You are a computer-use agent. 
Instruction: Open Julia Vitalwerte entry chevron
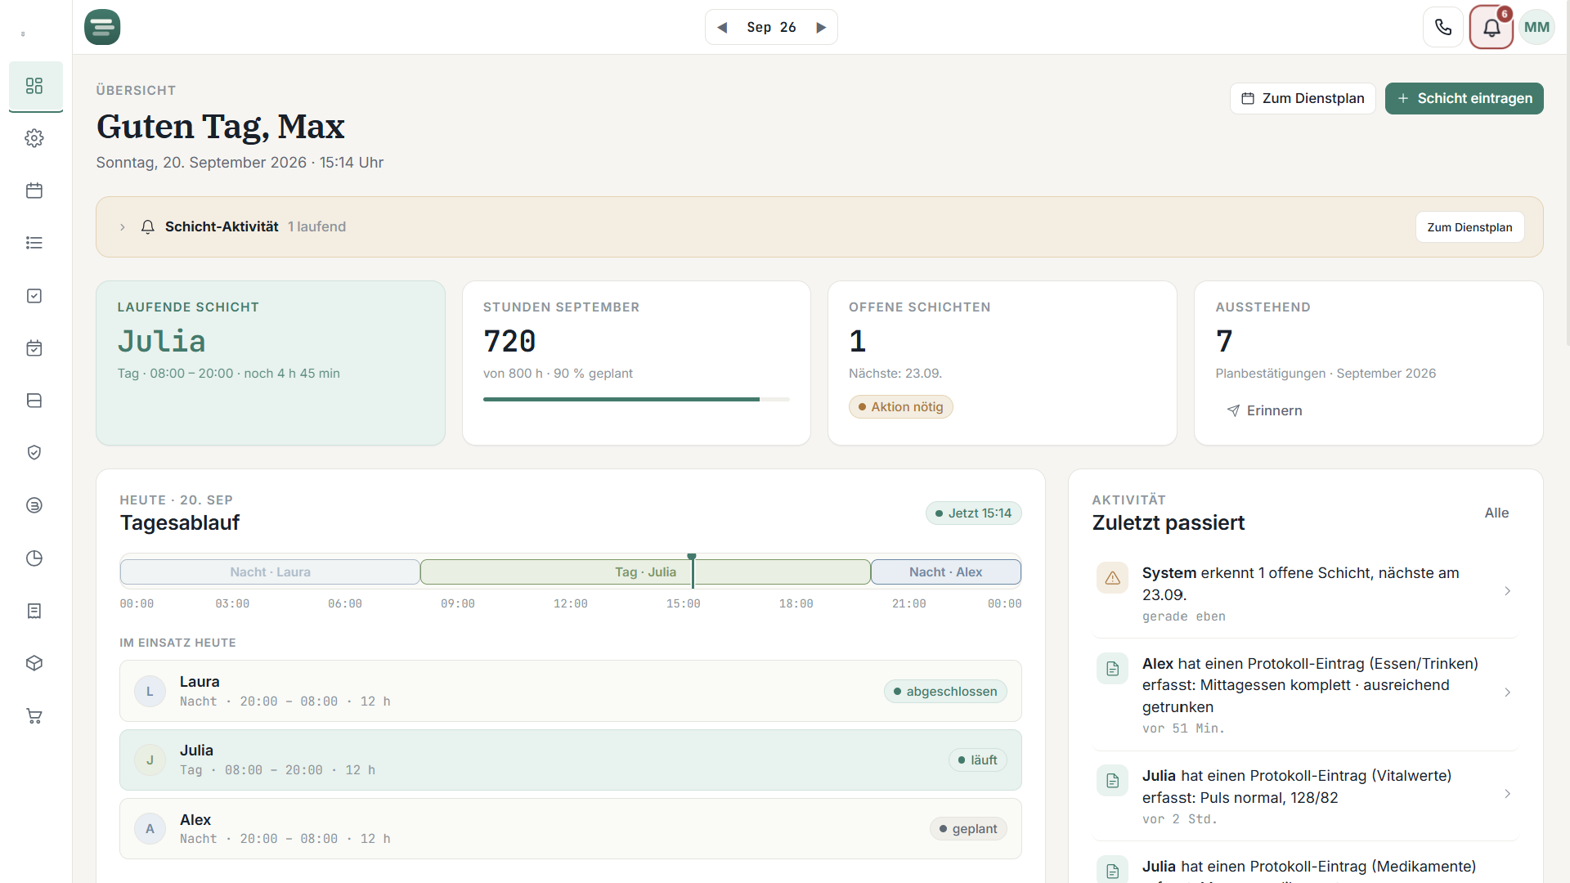1508,794
